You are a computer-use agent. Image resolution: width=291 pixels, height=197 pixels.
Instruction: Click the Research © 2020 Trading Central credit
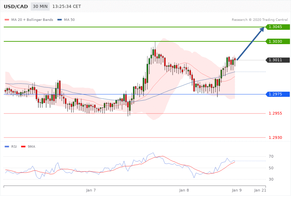point(260,19)
